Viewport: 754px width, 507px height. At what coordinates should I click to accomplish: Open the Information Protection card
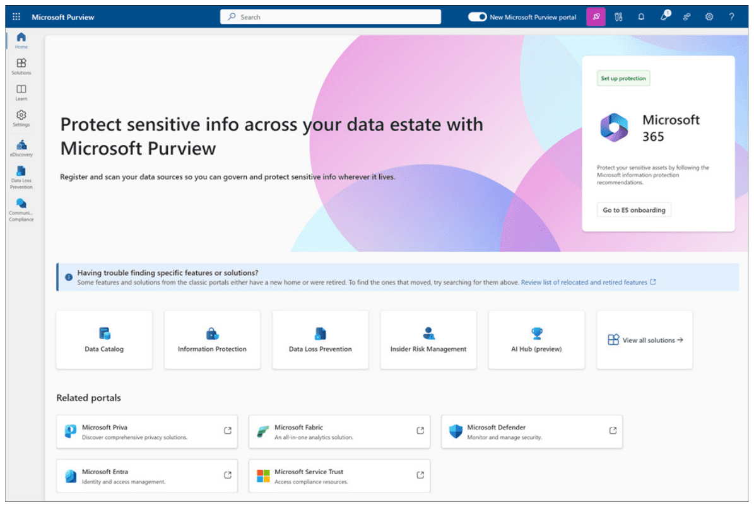point(212,340)
